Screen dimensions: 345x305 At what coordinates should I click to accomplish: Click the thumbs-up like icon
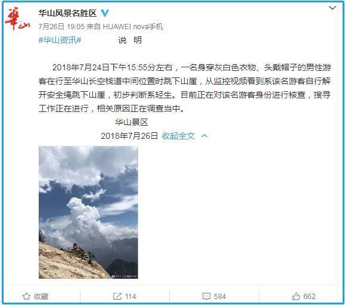296,296
